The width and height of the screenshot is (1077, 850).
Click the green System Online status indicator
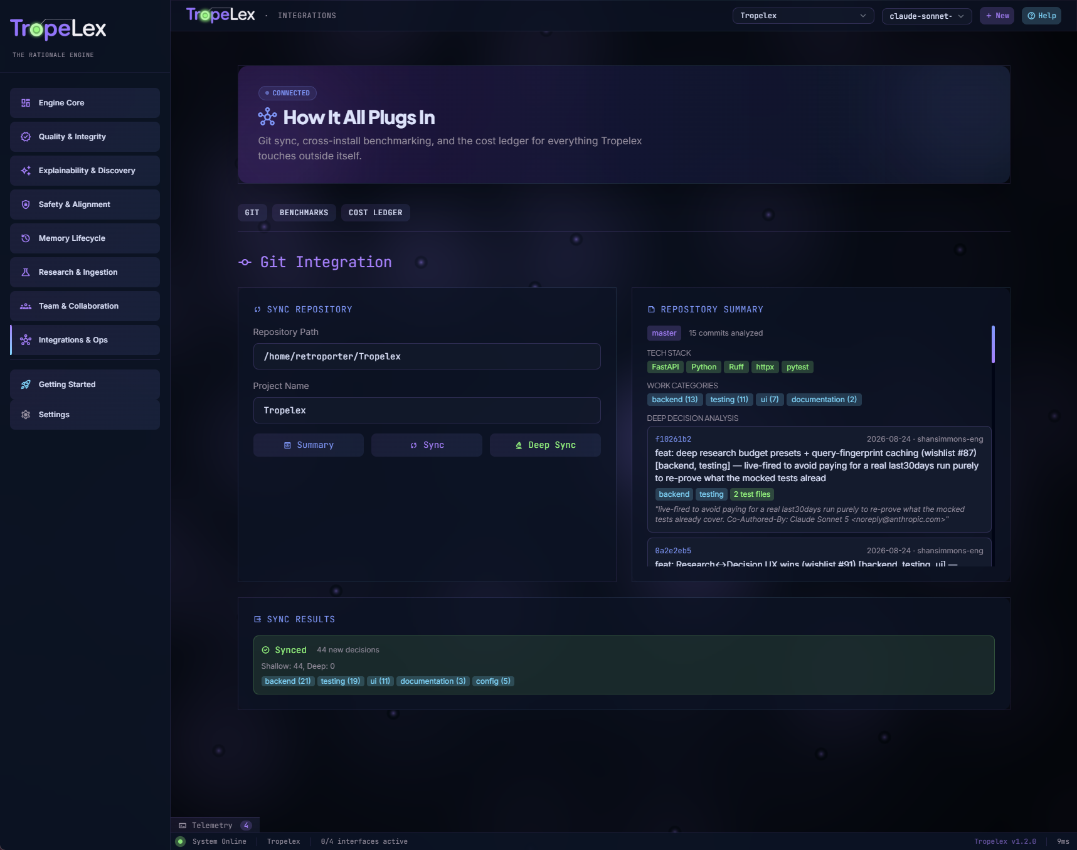181,842
